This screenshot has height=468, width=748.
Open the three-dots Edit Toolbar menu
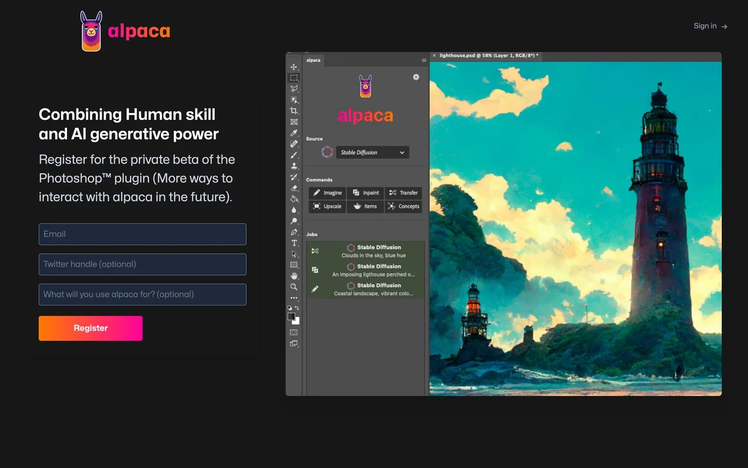[x=294, y=298]
